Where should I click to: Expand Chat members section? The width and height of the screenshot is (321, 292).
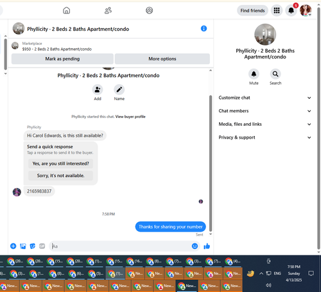click(265, 111)
